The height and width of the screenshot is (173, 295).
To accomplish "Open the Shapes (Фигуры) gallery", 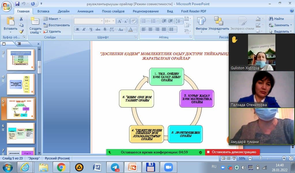I will pyautogui.click(x=201, y=23).
